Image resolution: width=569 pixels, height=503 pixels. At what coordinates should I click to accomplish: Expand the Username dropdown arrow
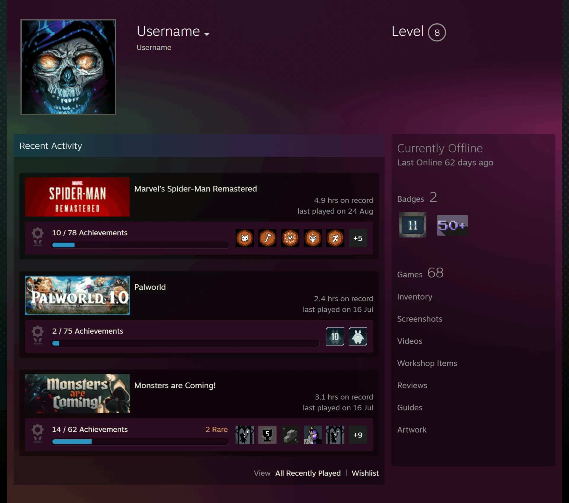click(207, 34)
